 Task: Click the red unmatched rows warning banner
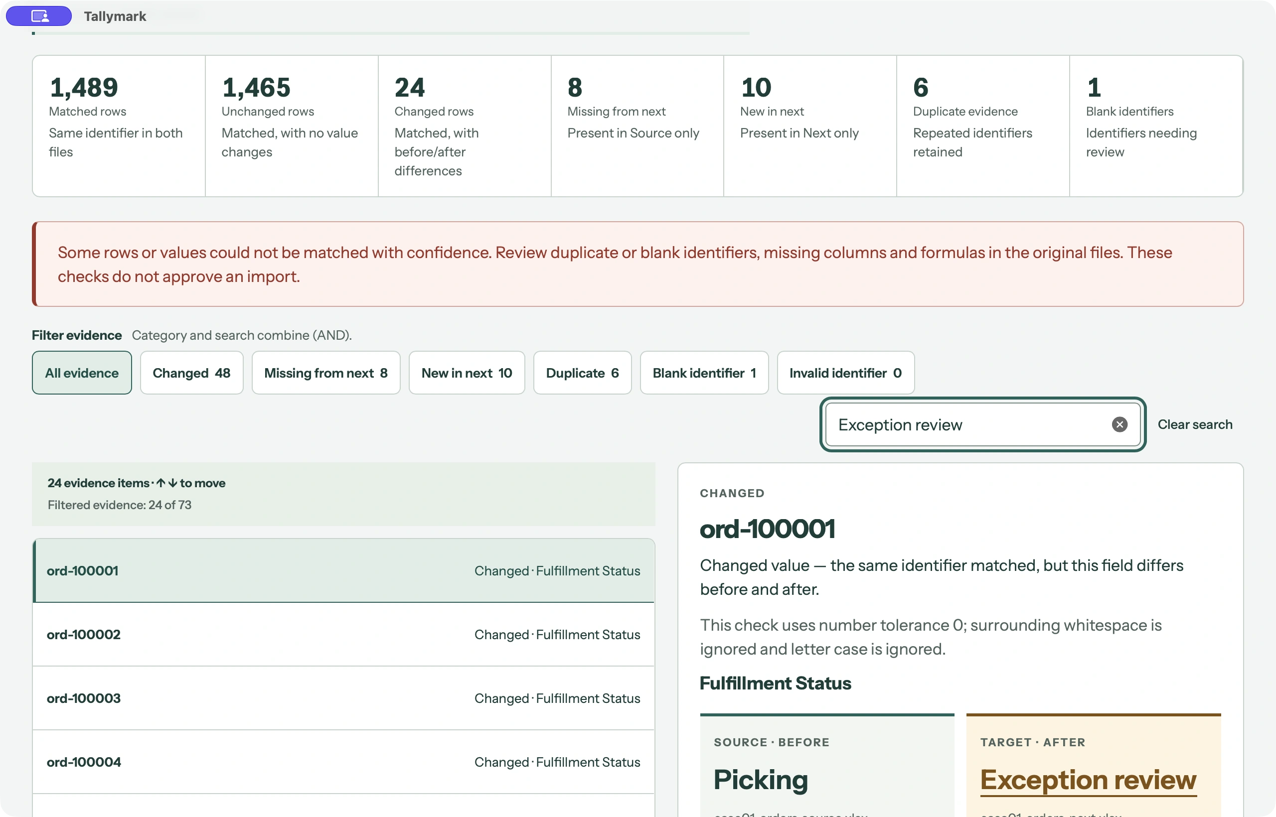pos(638,264)
